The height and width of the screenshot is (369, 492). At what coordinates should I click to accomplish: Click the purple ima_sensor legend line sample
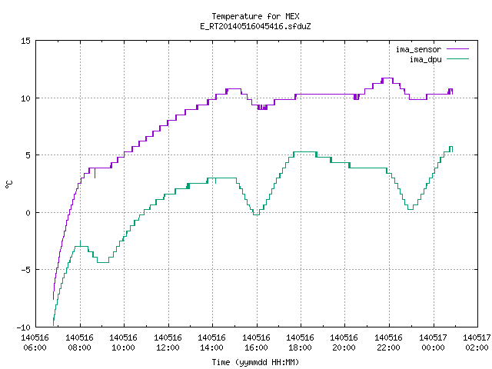point(458,49)
